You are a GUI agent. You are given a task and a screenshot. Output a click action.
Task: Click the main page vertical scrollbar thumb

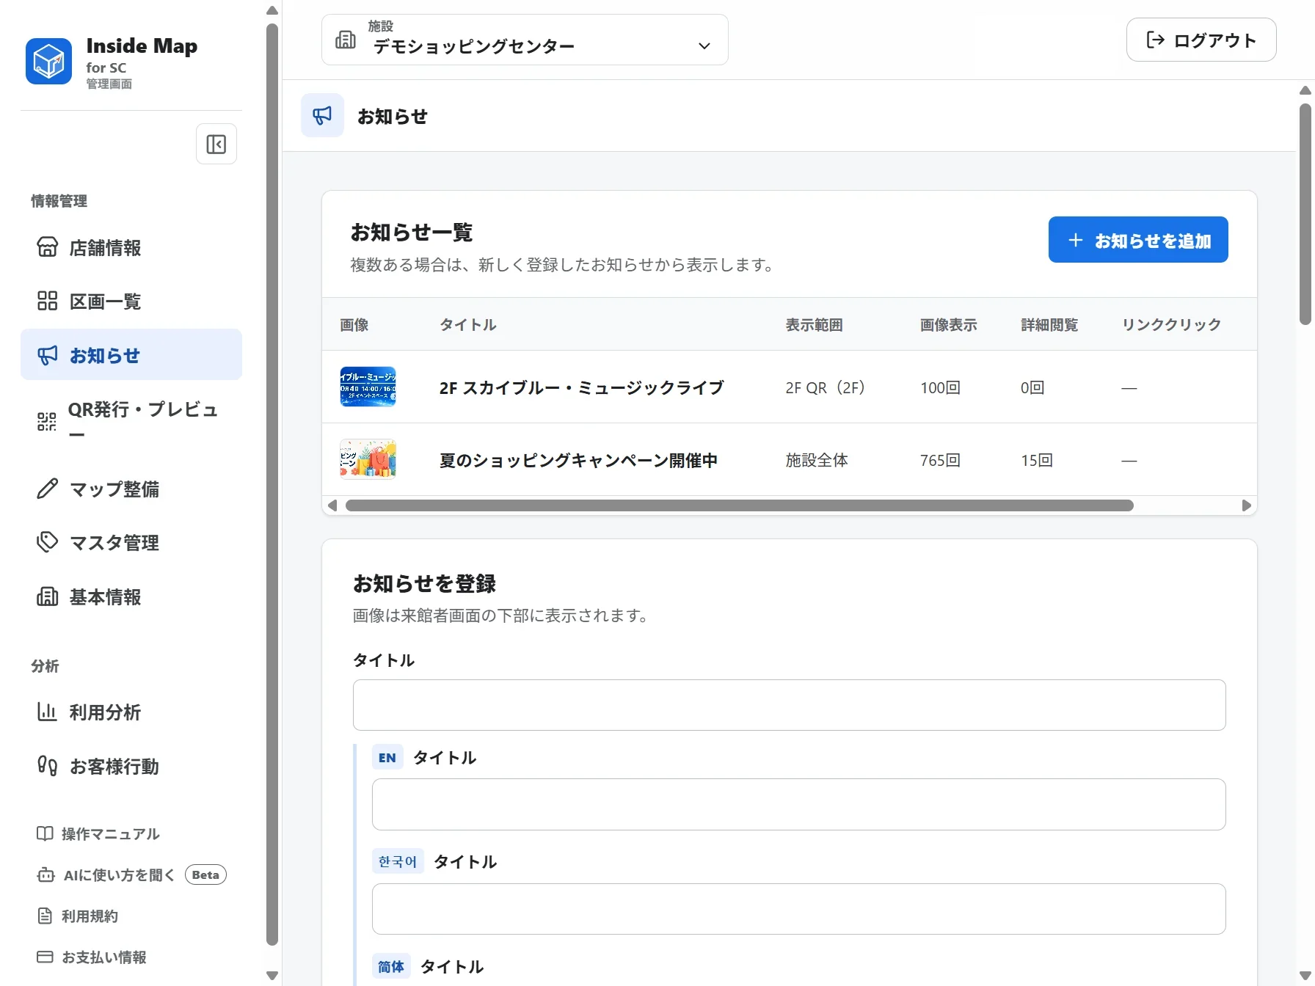point(1305,214)
